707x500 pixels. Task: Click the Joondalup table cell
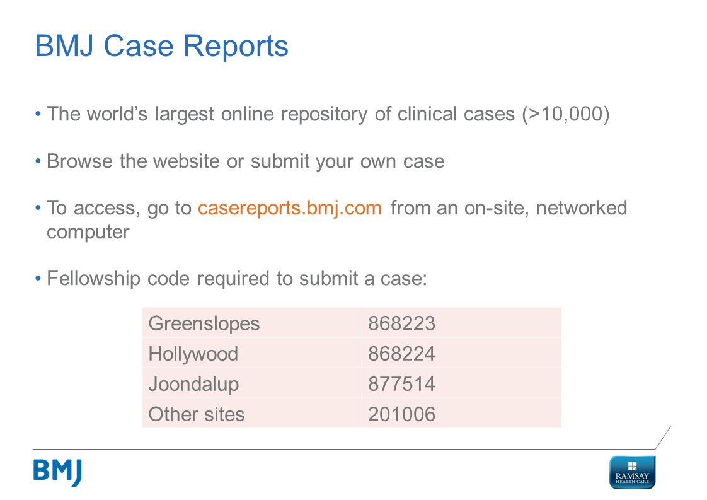pyautogui.click(x=251, y=383)
